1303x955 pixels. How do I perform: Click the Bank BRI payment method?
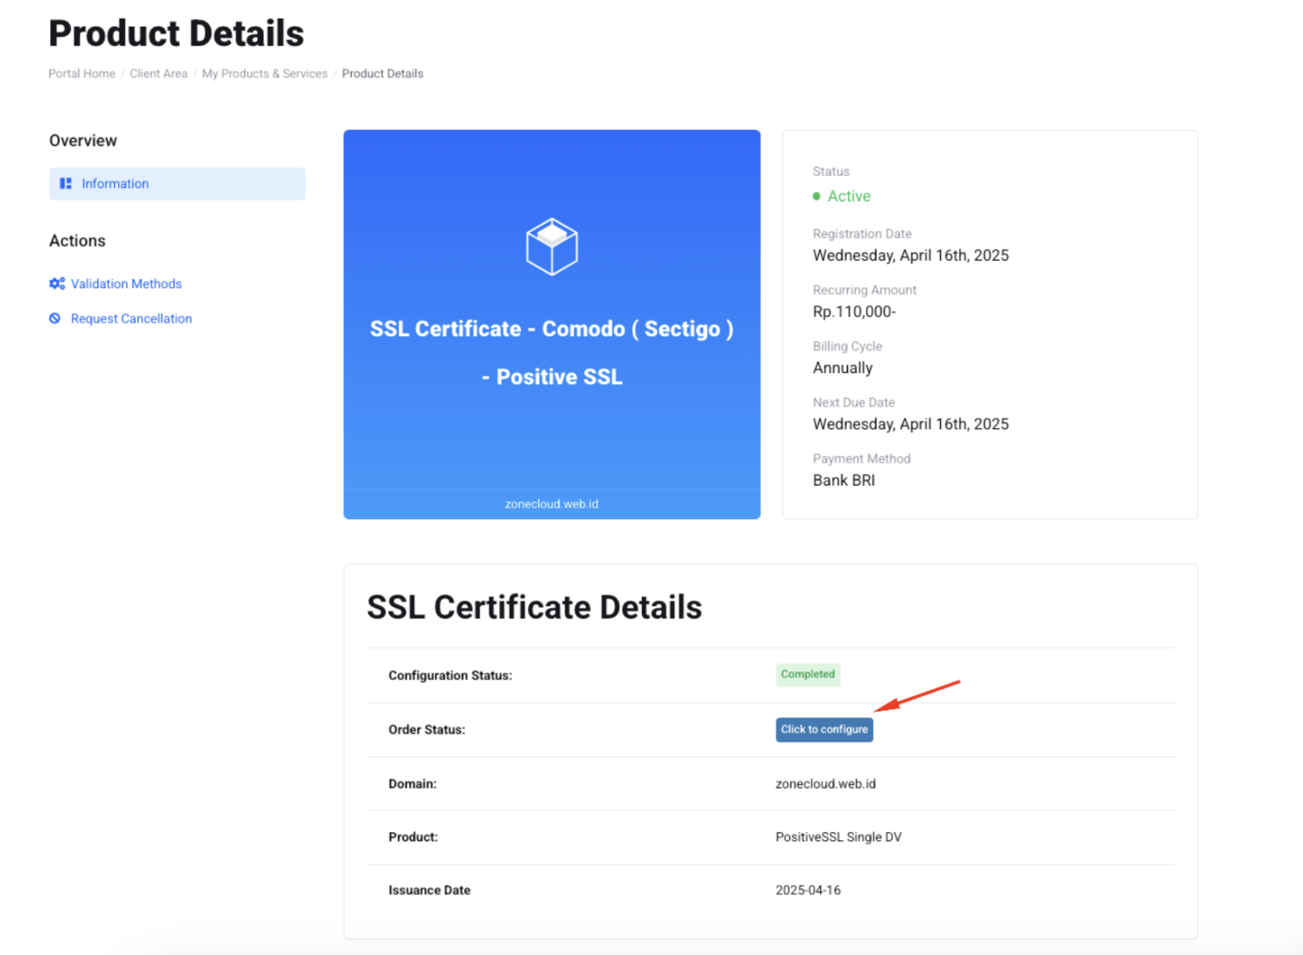click(844, 481)
